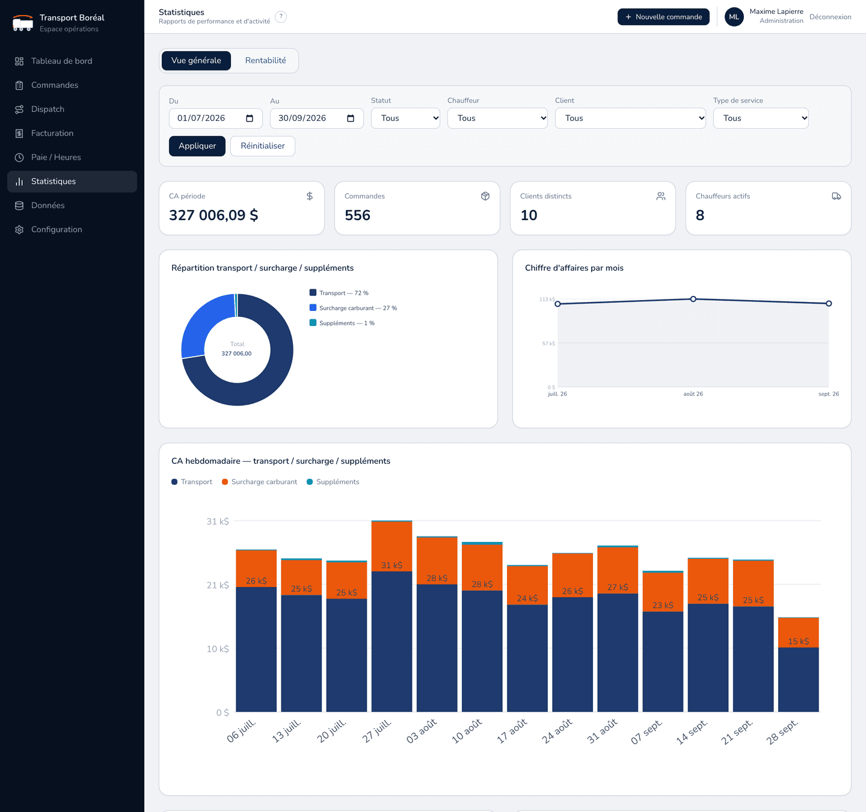Click the 28 sept. bar in weekly chart
The width and height of the screenshot is (866, 812).
pos(799,665)
